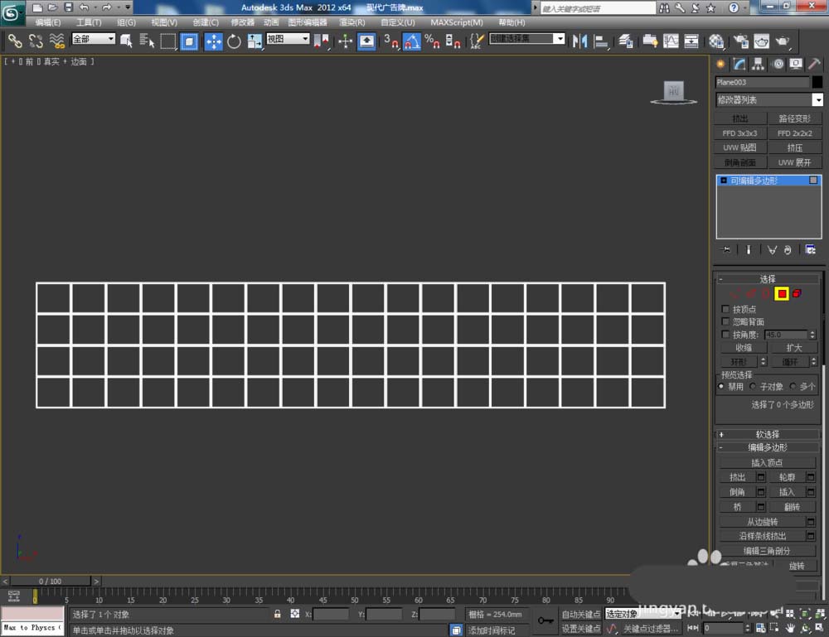Open the 渲染(R) menu

352,22
